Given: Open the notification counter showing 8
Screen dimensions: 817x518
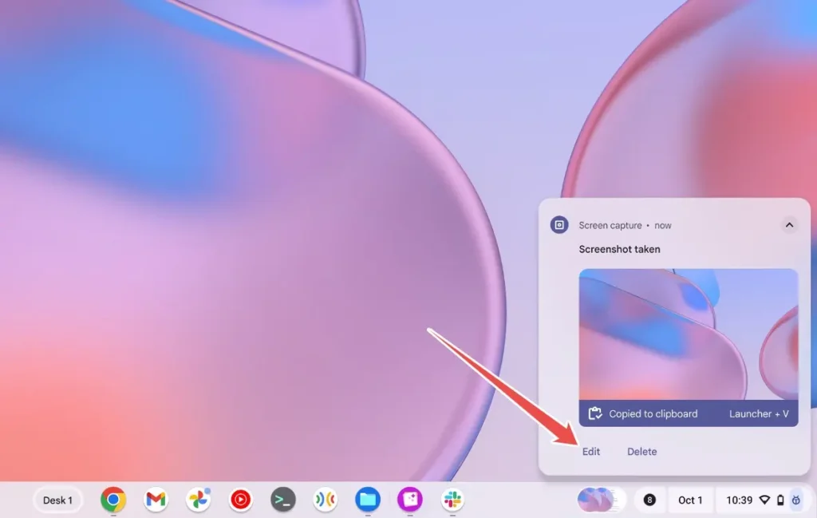Looking at the screenshot, I should pos(649,500).
